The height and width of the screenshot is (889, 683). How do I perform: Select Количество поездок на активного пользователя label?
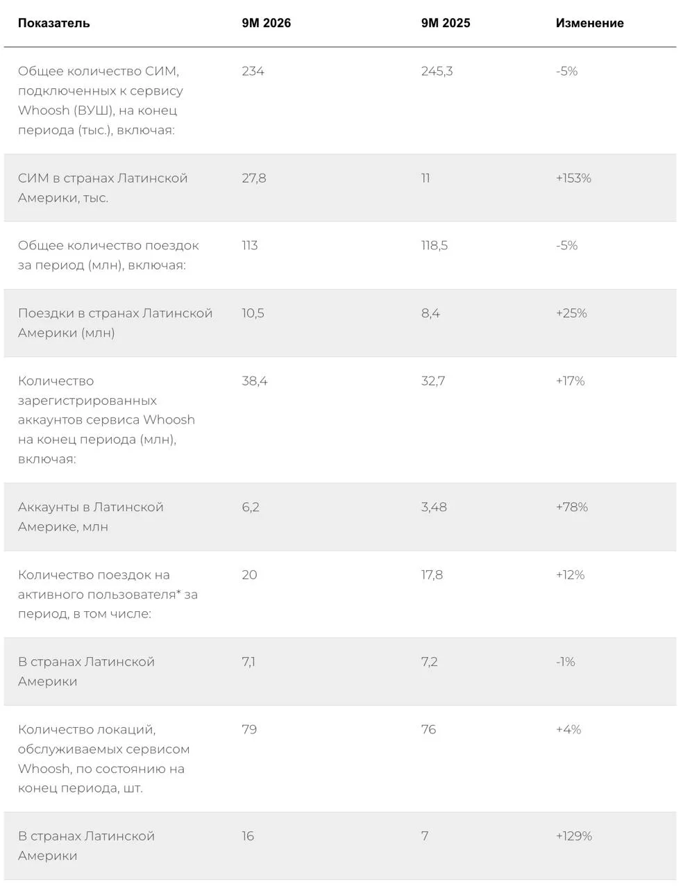tap(108, 594)
